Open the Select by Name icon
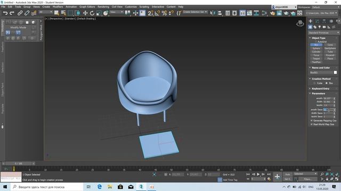The width and height of the screenshot is (341, 191). (63, 13)
